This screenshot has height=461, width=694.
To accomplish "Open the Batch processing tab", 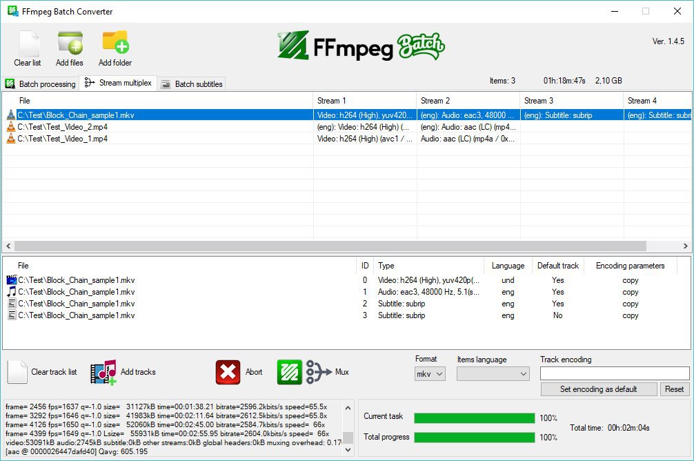I will [40, 84].
